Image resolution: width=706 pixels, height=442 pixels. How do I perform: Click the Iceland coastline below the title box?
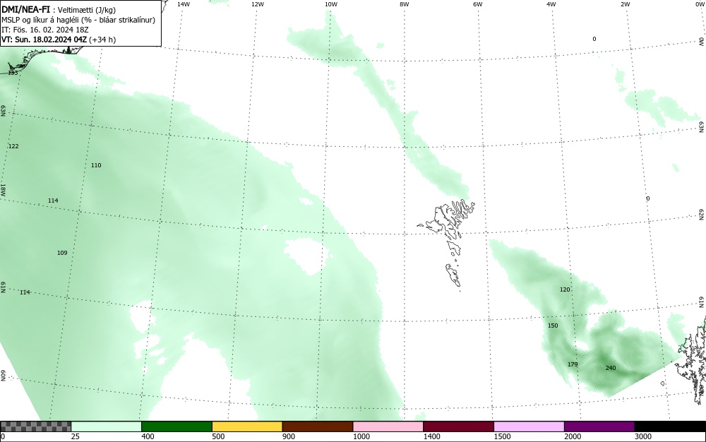point(40,59)
